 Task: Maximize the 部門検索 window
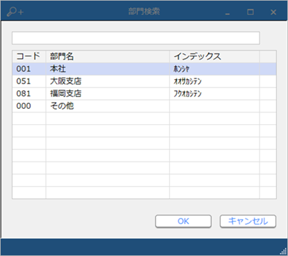coord(251,12)
